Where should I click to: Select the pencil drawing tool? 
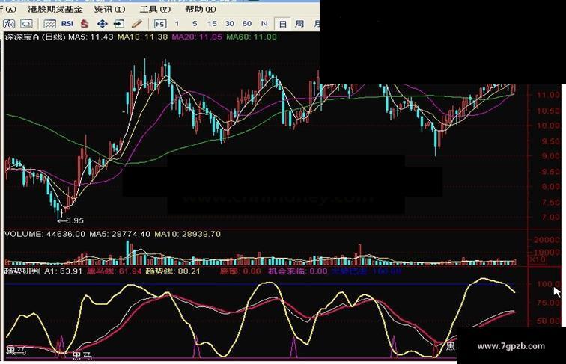pos(137,24)
